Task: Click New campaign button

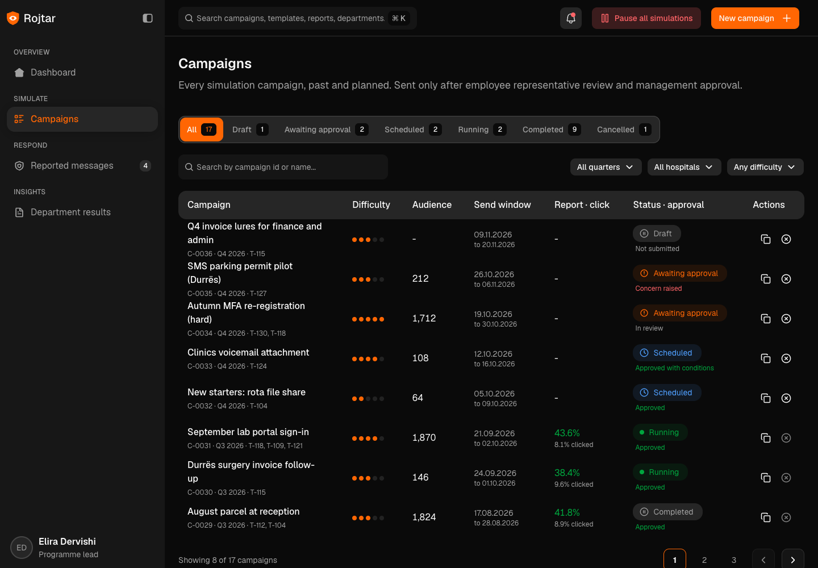Action: (755, 18)
